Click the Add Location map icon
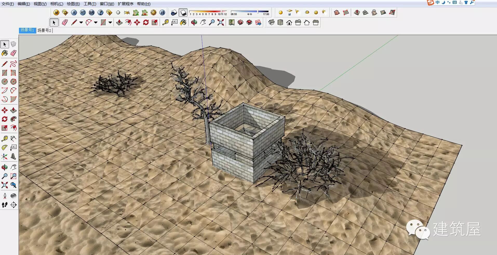Image resolution: width=497 pixels, height=255 pixels. click(x=232, y=23)
